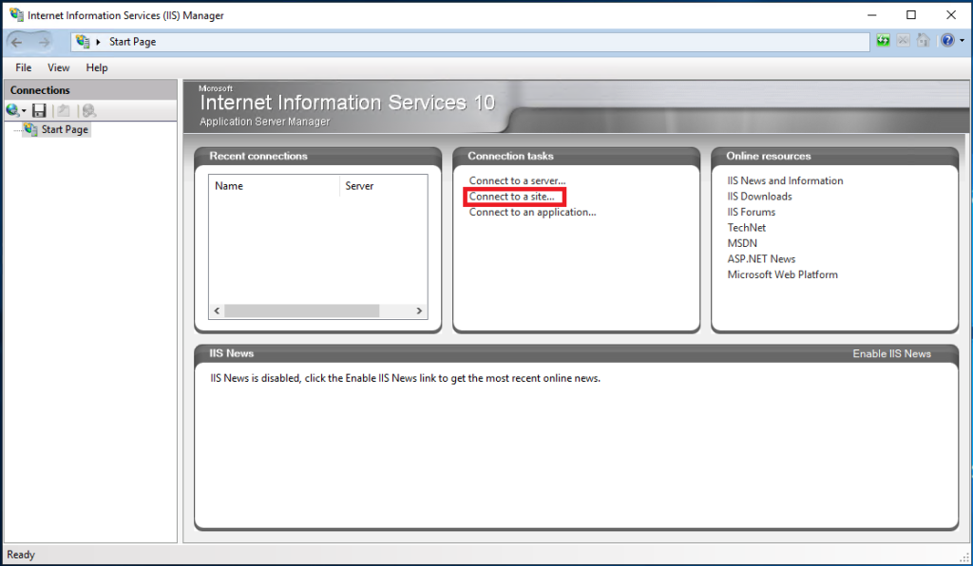973x566 pixels.
Task: Click Connect to a site link
Action: click(512, 197)
